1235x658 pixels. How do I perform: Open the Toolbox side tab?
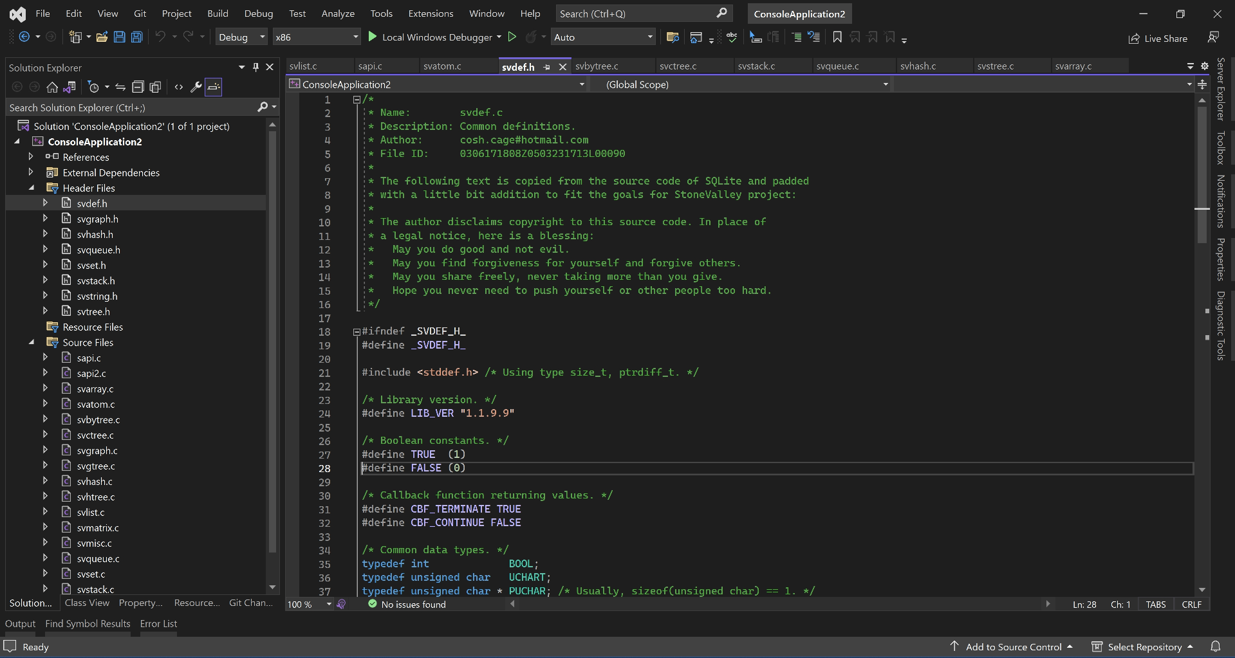[1220, 147]
